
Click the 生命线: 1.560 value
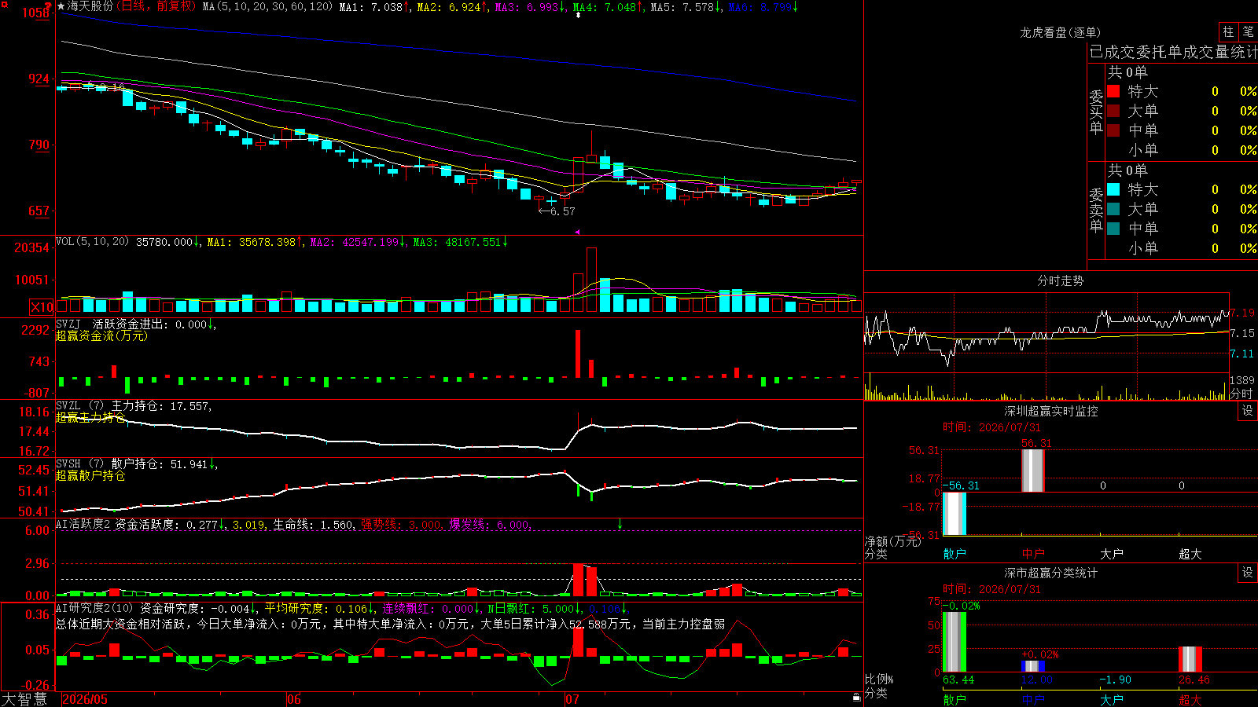pyautogui.click(x=313, y=525)
